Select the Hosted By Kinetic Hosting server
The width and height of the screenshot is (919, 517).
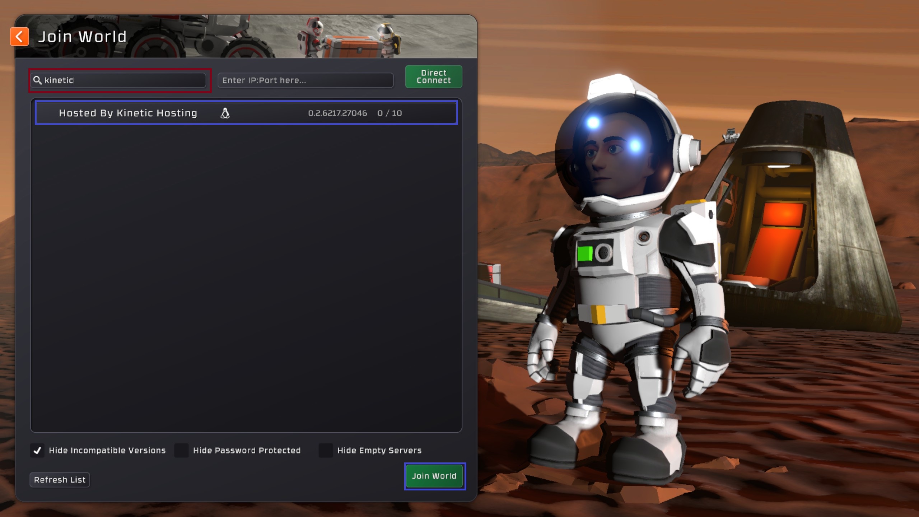[x=128, y=113]
